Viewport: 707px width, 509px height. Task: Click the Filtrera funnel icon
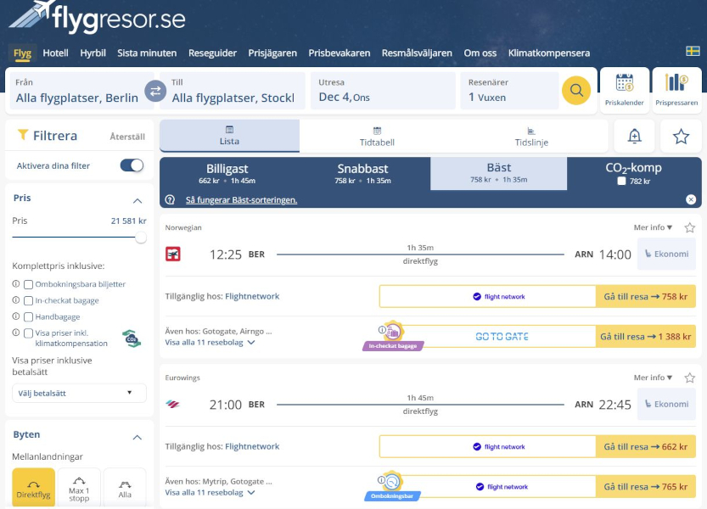tap(23, 135)
